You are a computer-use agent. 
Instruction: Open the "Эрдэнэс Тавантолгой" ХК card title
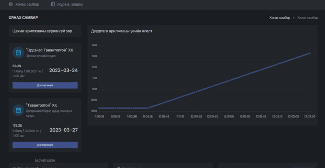pos(49,50)
